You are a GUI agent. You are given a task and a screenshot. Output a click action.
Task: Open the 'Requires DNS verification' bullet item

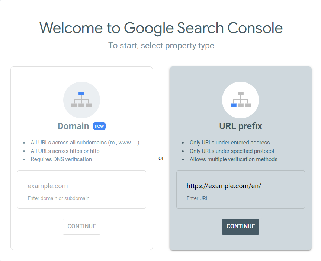61,159
